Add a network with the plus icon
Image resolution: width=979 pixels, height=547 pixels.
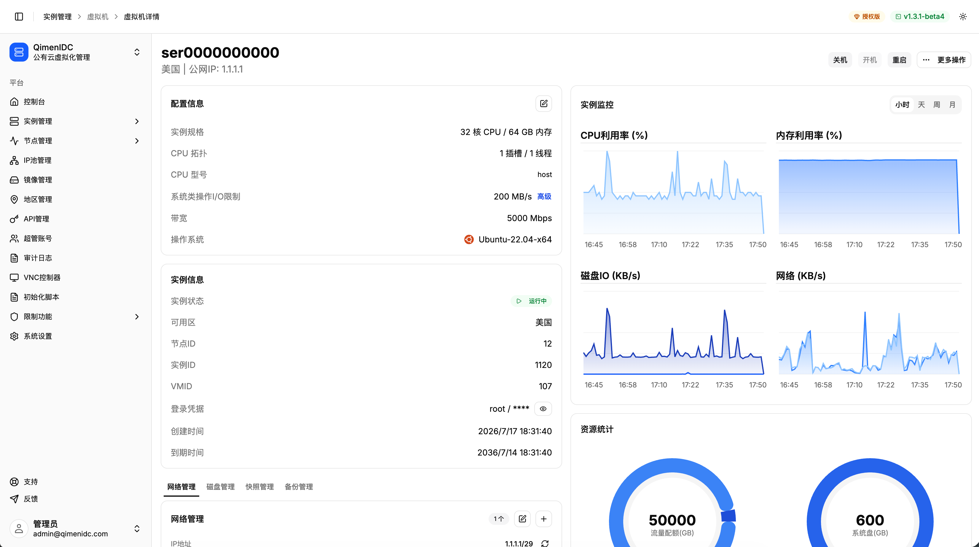coord(543,519)
